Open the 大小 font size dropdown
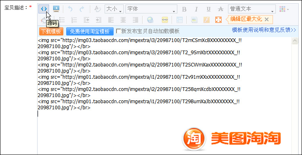Image resolution: width=302 pixels, height=155 pixels. (x=114, y=9)
